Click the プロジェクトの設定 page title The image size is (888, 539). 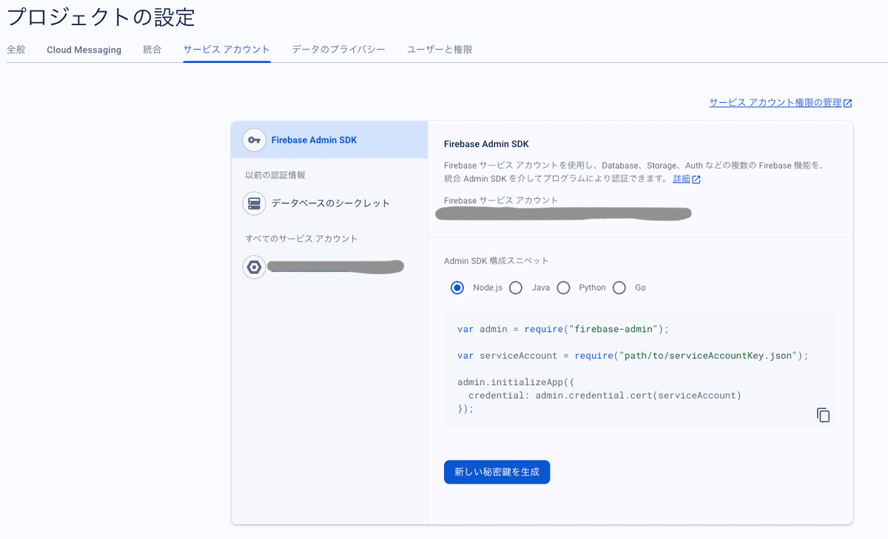(x=101, y=16)
